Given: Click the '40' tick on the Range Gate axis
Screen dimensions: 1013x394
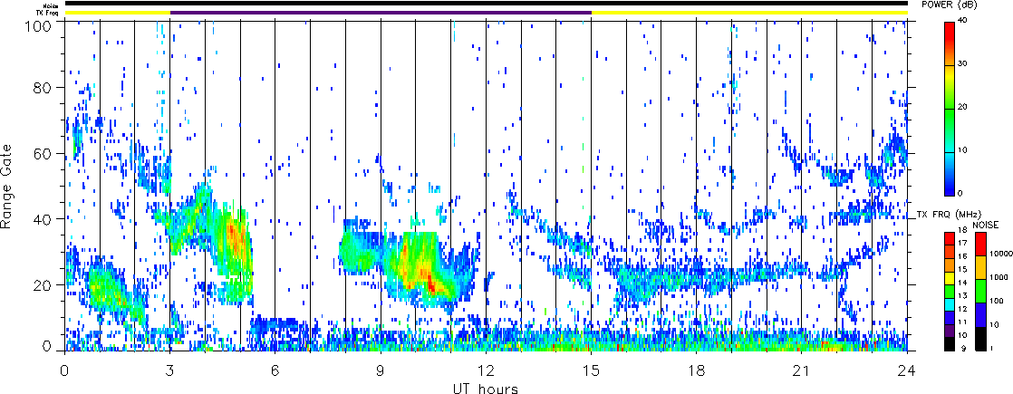Looking at the screenshot, I should coord(43,218).
